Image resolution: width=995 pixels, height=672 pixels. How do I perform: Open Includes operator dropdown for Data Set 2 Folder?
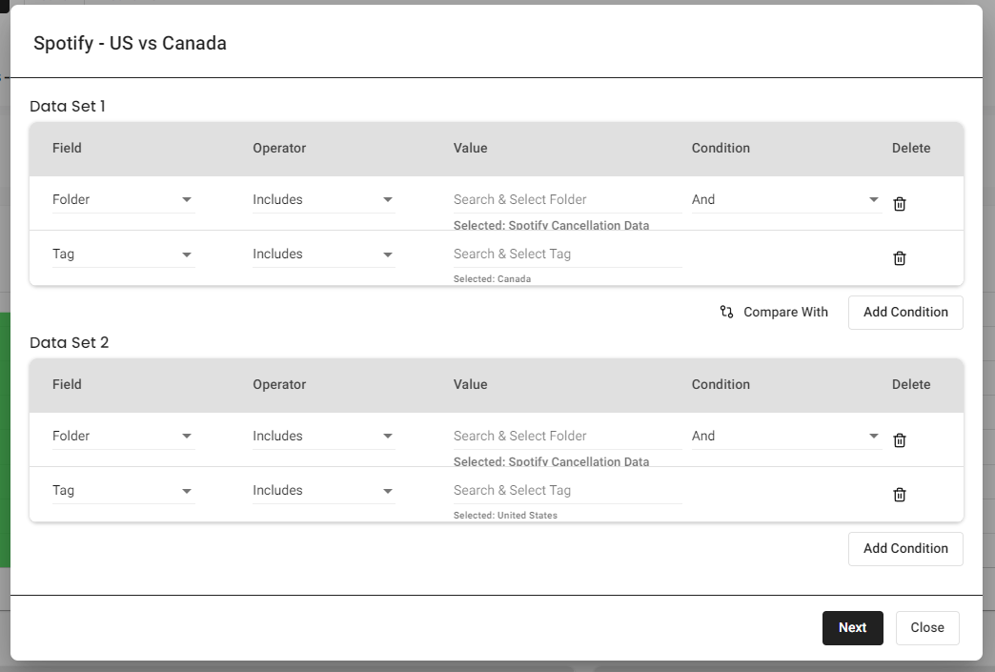pyautogui.click(x=324, y=436)
